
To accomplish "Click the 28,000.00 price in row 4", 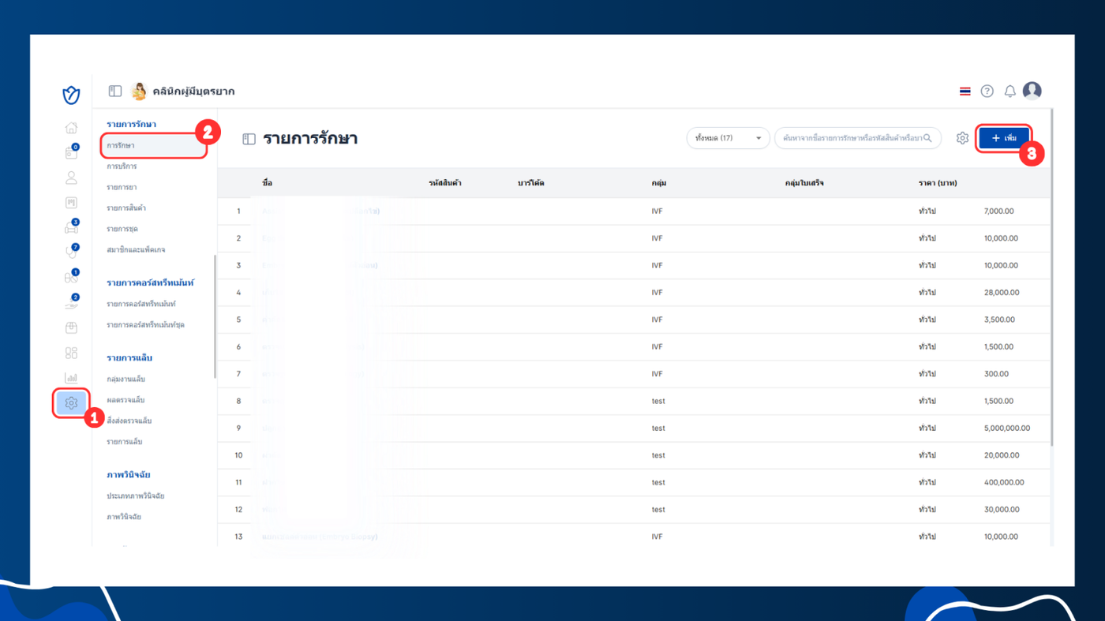I will tap(1001, 293).
